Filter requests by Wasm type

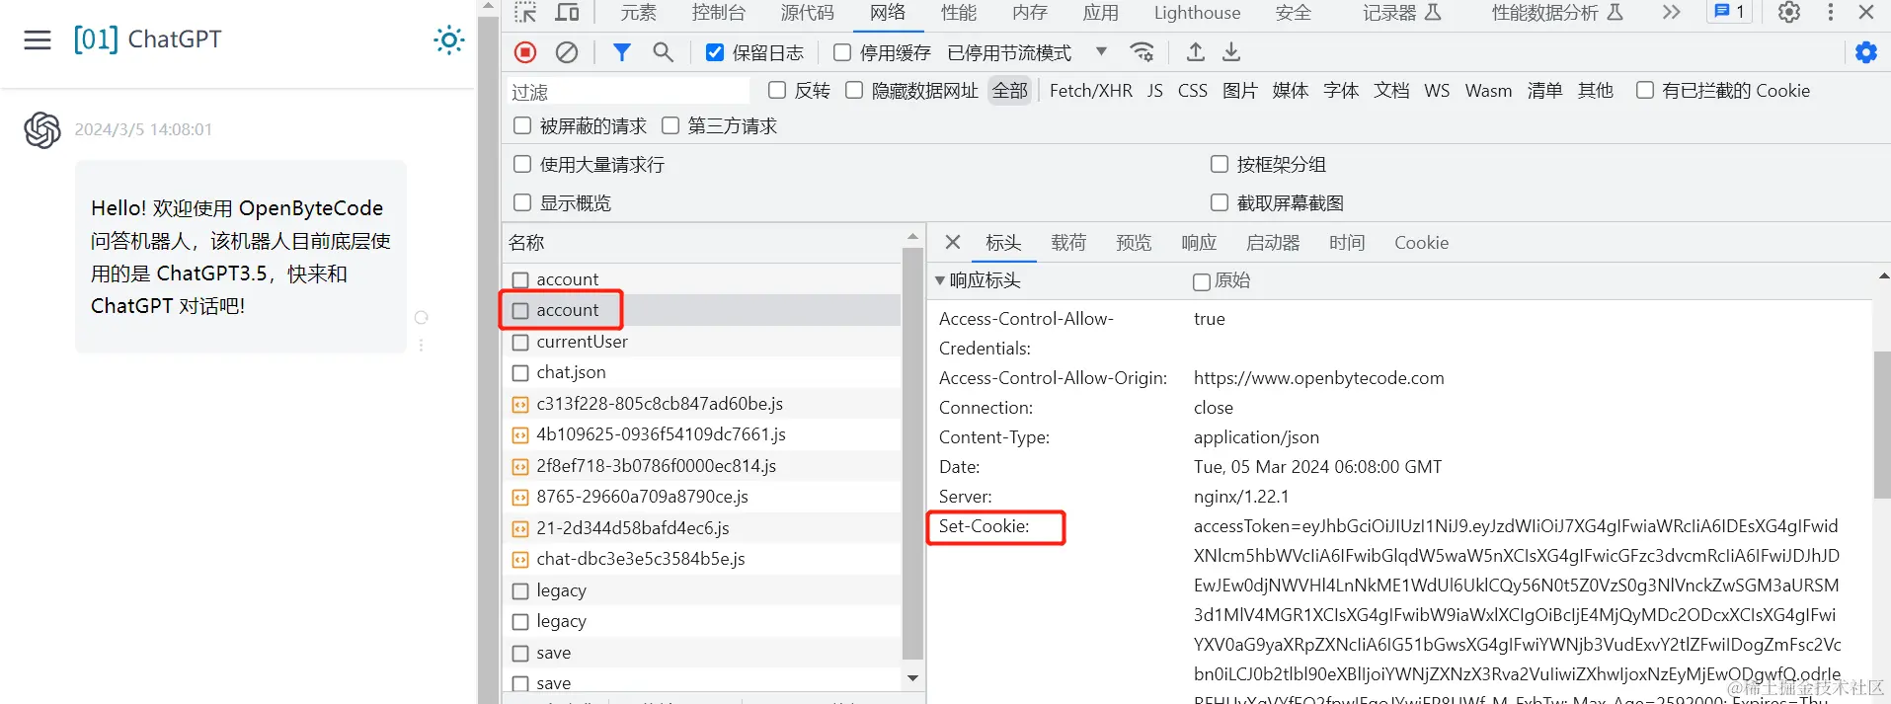tap(1488, 91)
